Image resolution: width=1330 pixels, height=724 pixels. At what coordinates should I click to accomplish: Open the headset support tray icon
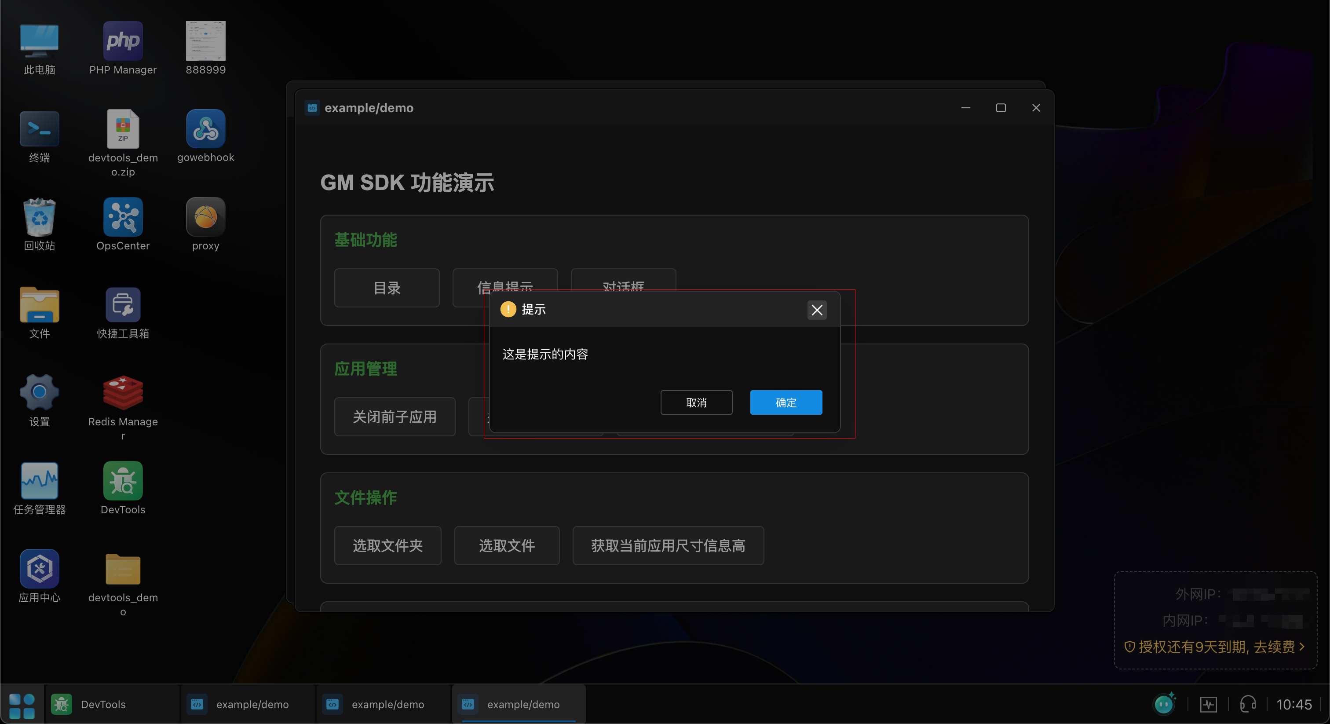click(x=1249, y=704)
